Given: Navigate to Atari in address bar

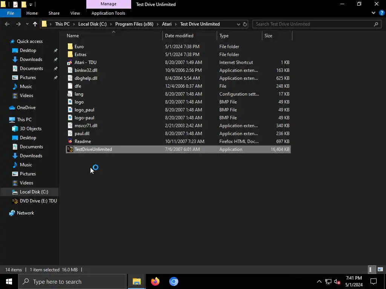Looking at the screenshot, I should (167, 24).
